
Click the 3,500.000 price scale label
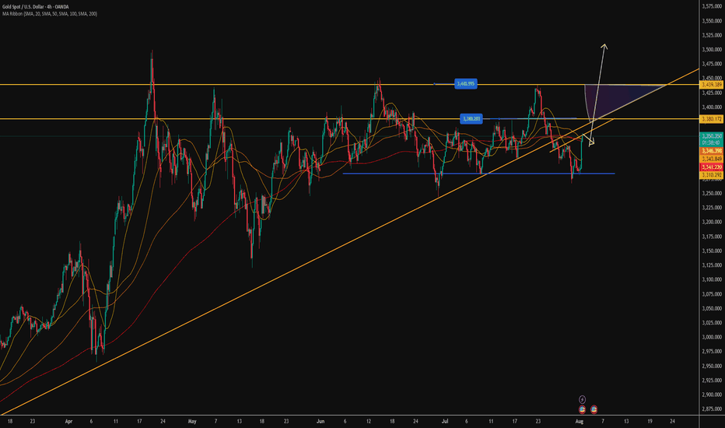click(x=712, y=50)
